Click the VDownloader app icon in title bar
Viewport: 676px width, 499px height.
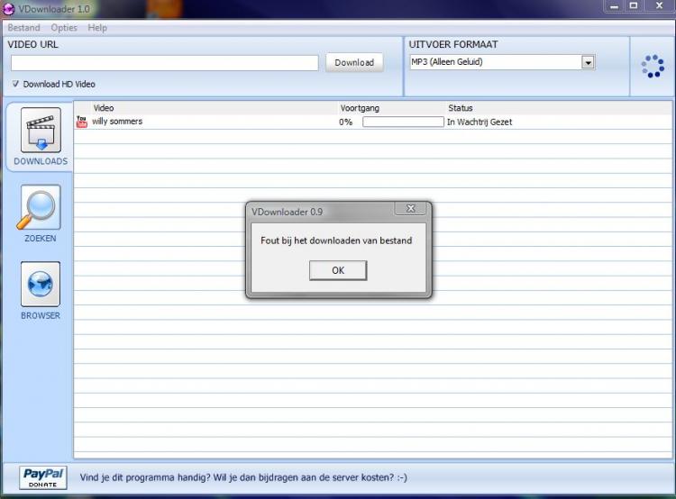(x=9, y=8)
